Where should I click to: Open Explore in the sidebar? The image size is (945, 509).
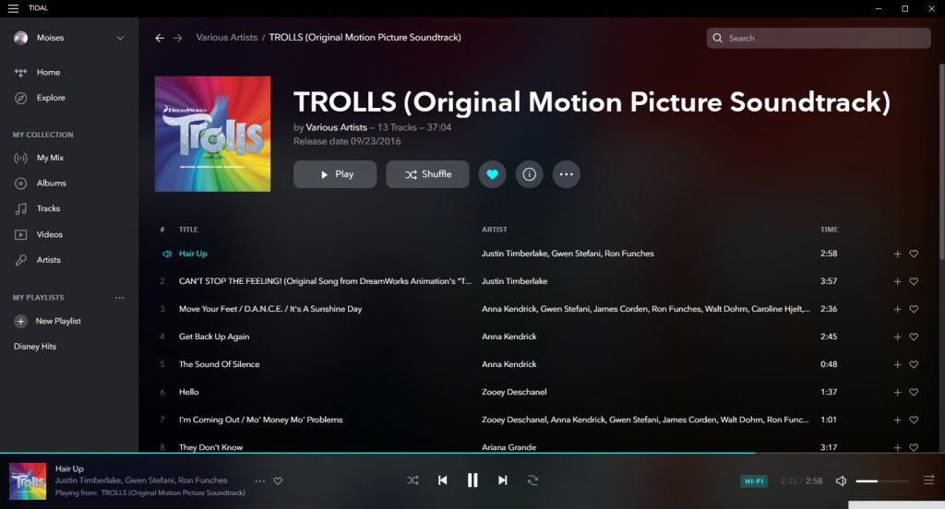point(51,98)
